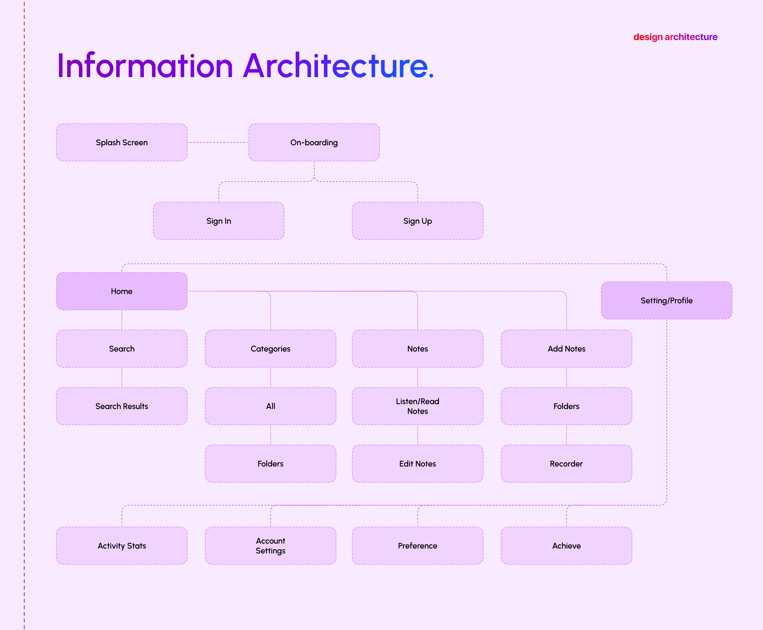Click the Search box under Home

pos(122,349)
